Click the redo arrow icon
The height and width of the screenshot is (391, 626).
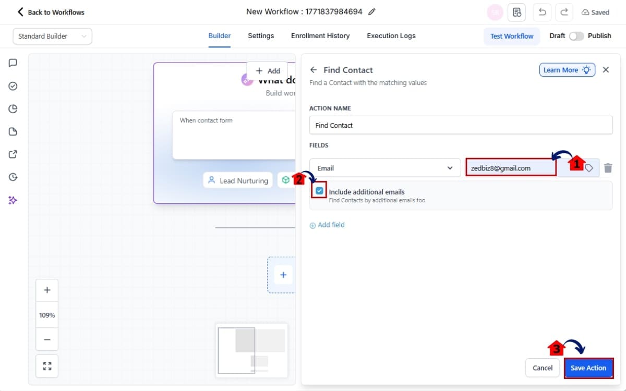pos(564,12)
